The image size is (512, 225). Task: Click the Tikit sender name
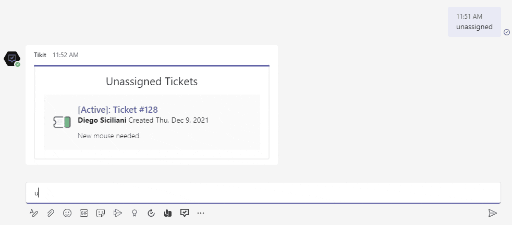click(40, 55)
